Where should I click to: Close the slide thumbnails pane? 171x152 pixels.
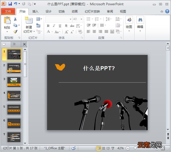[x=24, y=44]
